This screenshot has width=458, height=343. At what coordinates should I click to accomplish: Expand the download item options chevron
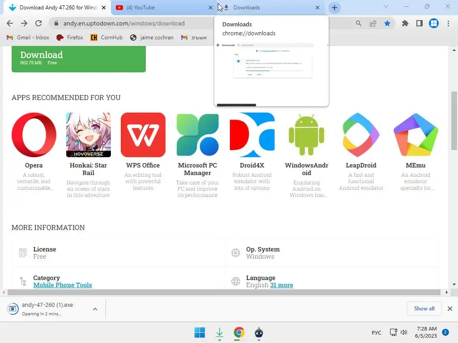[x=95, y=309]
